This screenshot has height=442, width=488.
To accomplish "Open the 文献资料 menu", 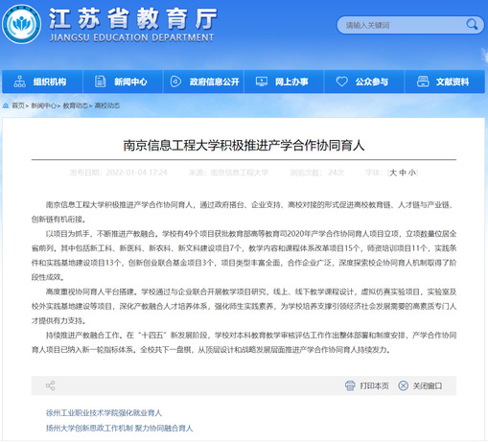I will 445,81.
